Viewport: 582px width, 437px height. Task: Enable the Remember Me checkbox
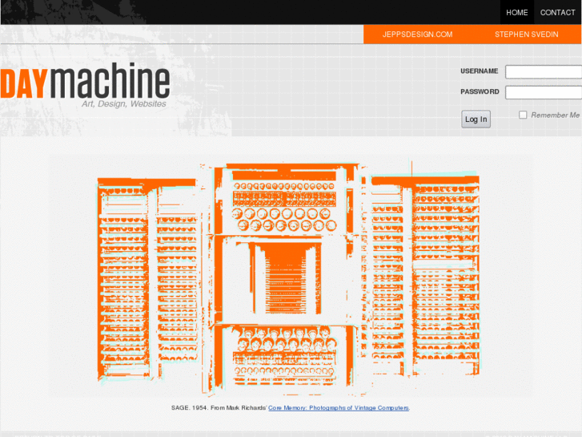(x=523, y=115)
